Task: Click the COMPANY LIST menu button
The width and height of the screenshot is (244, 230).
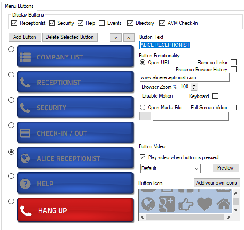Action: coord(75,56)
